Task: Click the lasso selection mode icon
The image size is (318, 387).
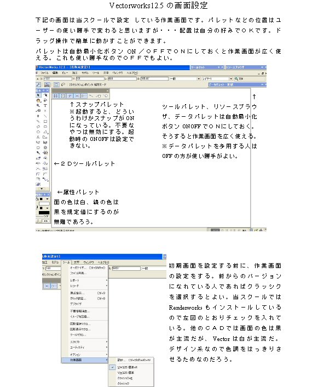Action: (x=63, y=84)
